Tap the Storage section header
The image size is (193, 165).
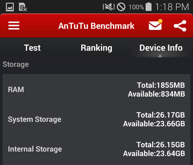coord(16,64)
